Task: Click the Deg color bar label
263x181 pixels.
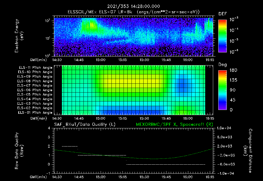Action: point(223,65)
